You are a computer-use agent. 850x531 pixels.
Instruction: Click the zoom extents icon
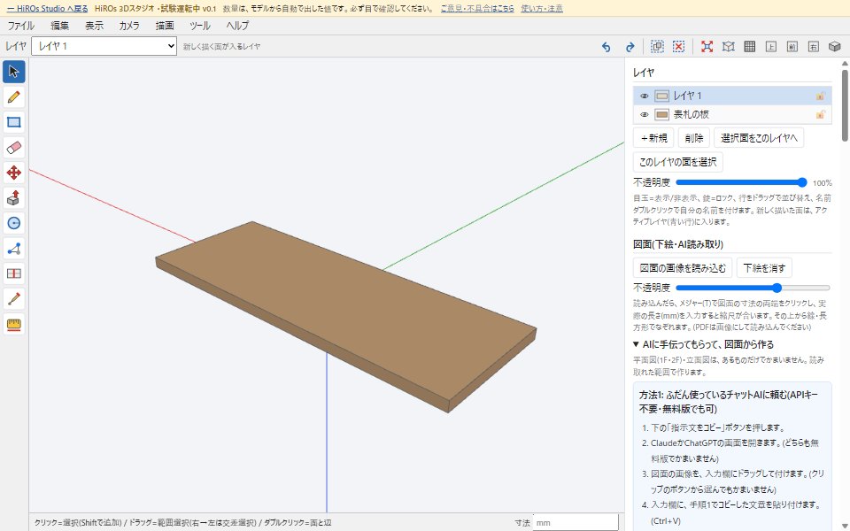coord(707,47)
